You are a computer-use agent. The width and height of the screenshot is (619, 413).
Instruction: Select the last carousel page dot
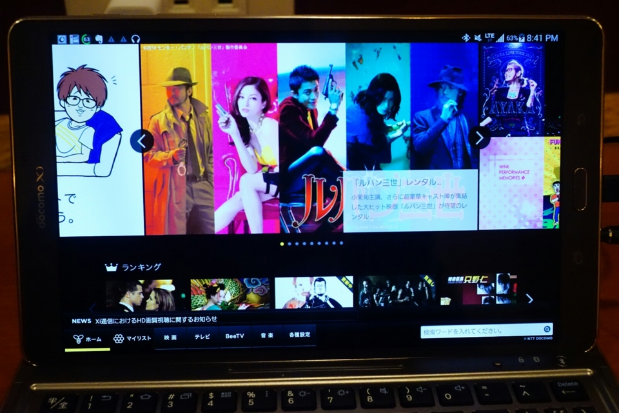click(341, 243)
